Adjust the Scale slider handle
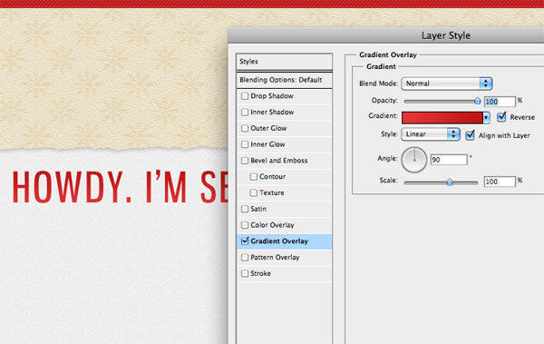The image size is (544, 344). 450,182
